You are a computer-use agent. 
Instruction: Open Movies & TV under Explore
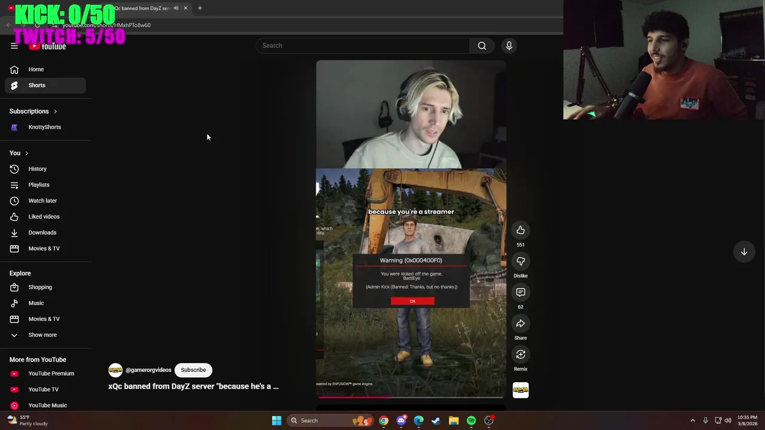[x=45, y=319]
